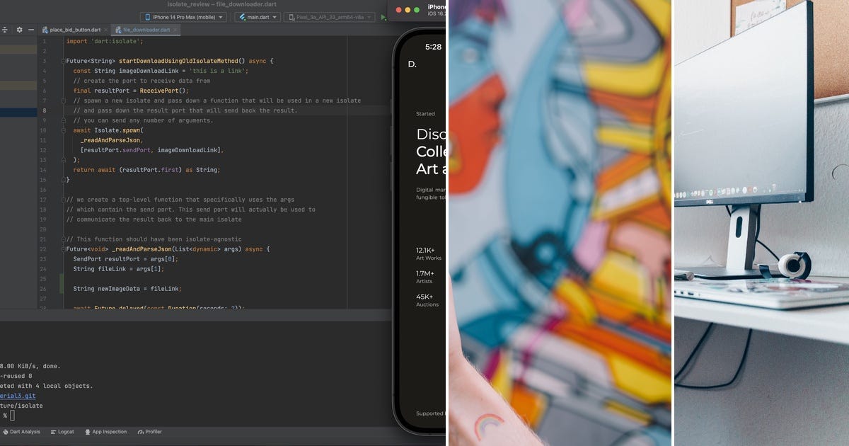Collapse the Isolate.spawn block in the gutter
This screenshot has width=849, height=446.
pos(62,130)
